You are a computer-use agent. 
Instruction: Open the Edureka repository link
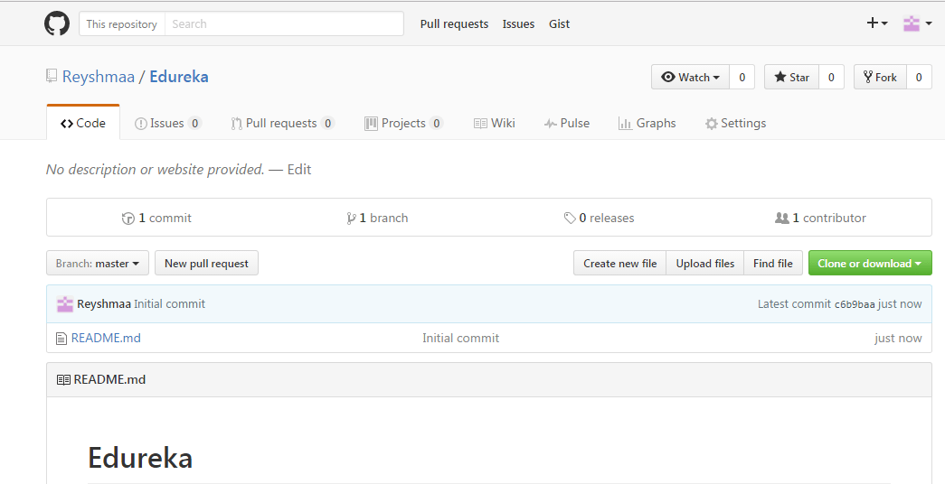(179, 77)
